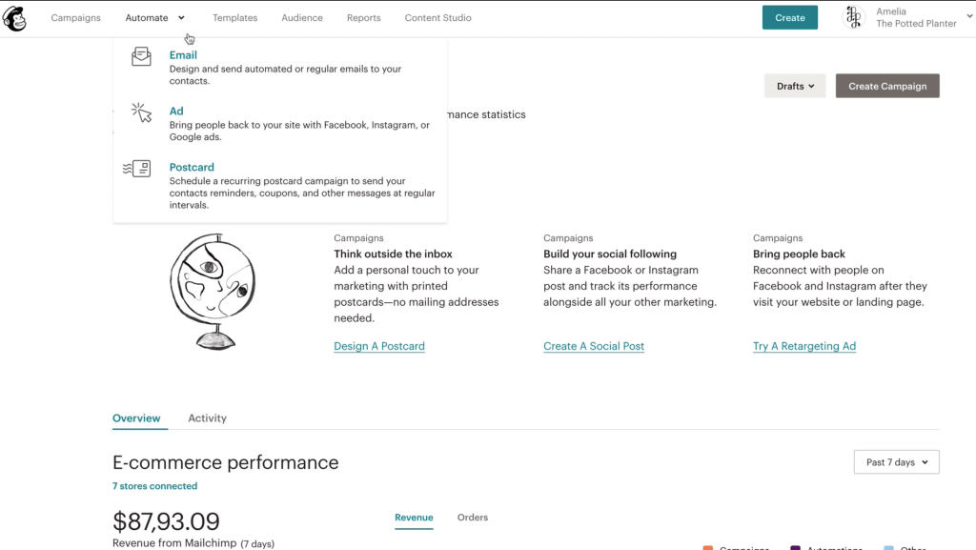Screen dimensions: 976x550
Task: Go to the Templates menu item
Action: point(234,18)
